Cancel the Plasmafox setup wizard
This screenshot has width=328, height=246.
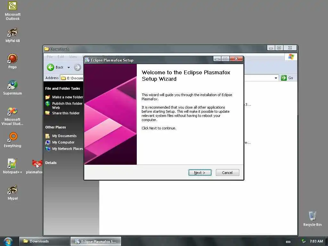227,173
